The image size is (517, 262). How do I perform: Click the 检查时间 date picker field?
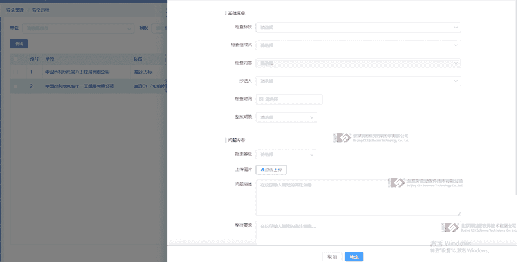[289, 99]
